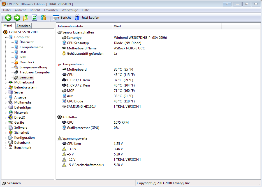Select the Tragbarer Computer laptop icon
262x187 pixels.
pos(16,72)
